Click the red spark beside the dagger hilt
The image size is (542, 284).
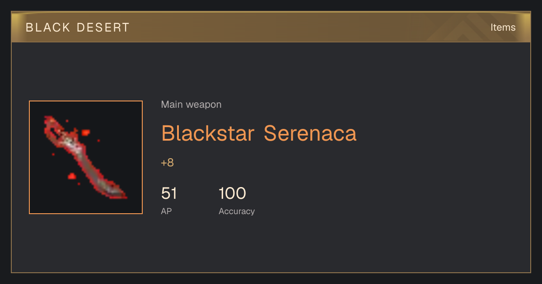[x=85, y=133]
